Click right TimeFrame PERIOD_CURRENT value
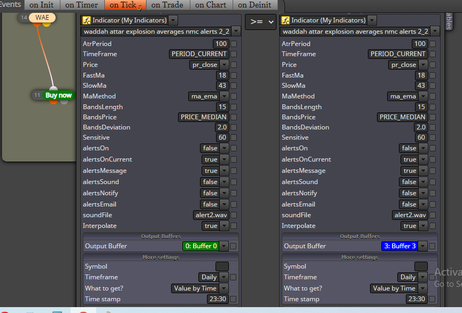The width and height of the screenshot is (462, 313). pos(398,54)
